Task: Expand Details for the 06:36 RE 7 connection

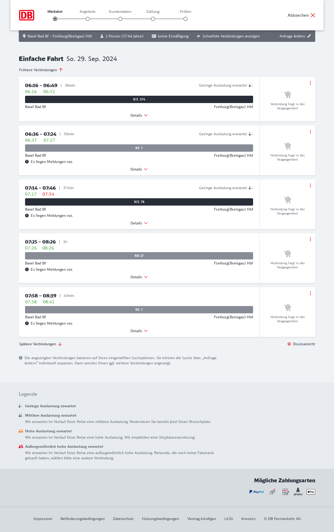Action: pos(139,169)
